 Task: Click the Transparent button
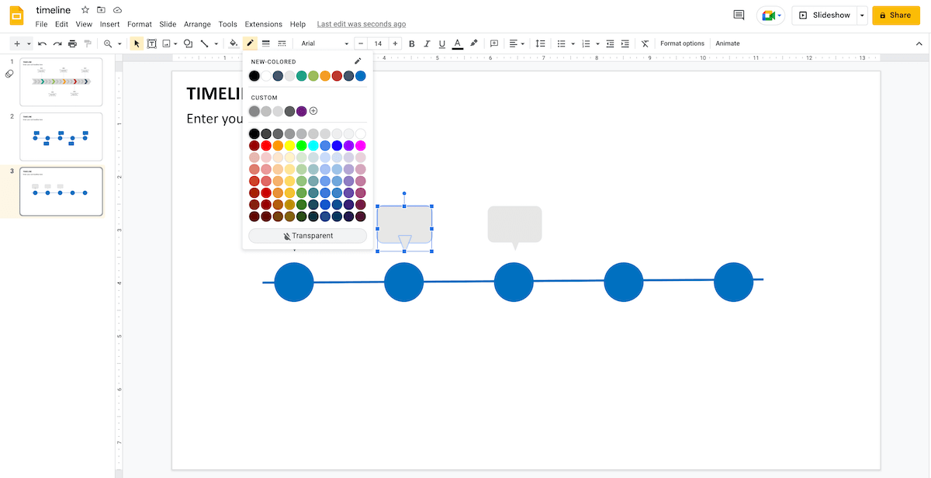click(x=307, y=236)
